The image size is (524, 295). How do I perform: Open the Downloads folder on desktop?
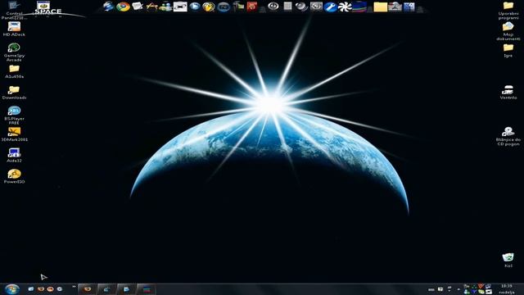coord(14,93)
